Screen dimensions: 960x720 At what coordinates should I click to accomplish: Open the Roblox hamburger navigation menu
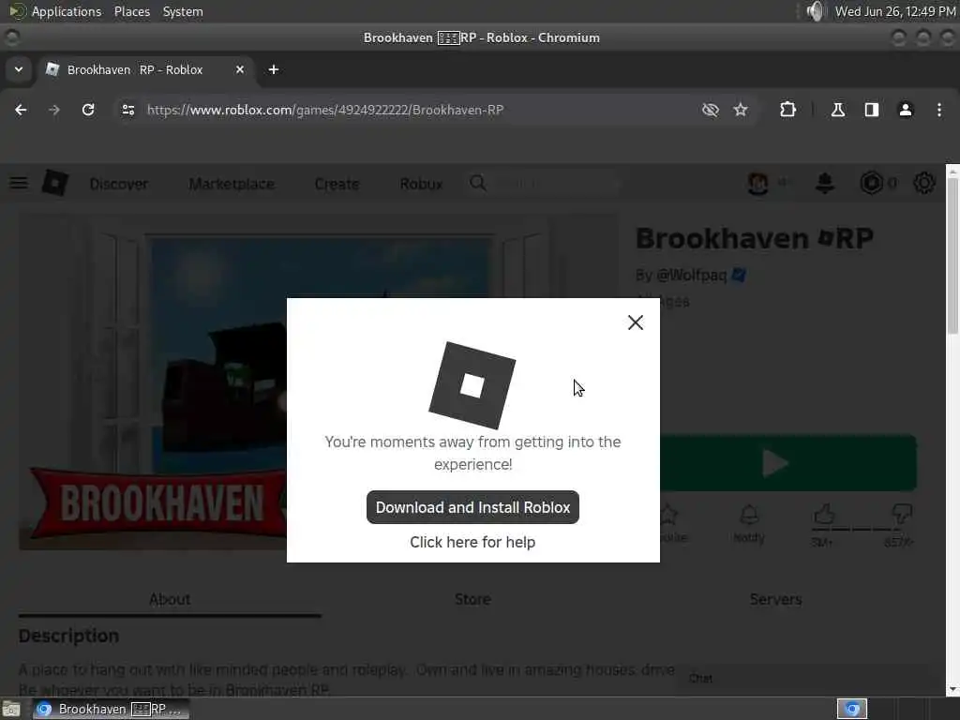[19, 183]
